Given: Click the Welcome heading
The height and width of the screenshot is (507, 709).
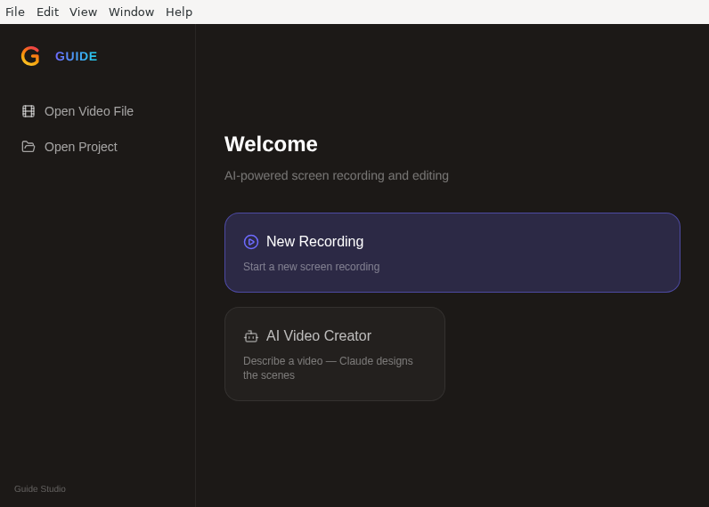Looking at the screenshot, I should tap(271, 144).
